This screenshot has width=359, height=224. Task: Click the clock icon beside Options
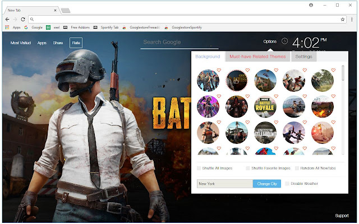click(x=284, y=41)
